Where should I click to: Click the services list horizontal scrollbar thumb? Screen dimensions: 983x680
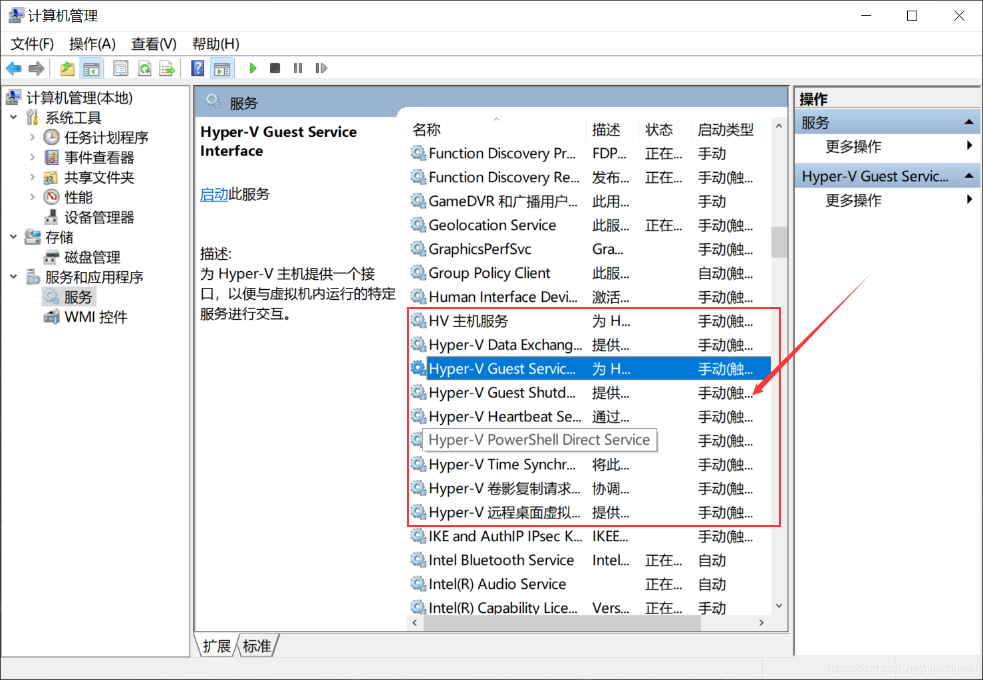(x=562, y=623)
